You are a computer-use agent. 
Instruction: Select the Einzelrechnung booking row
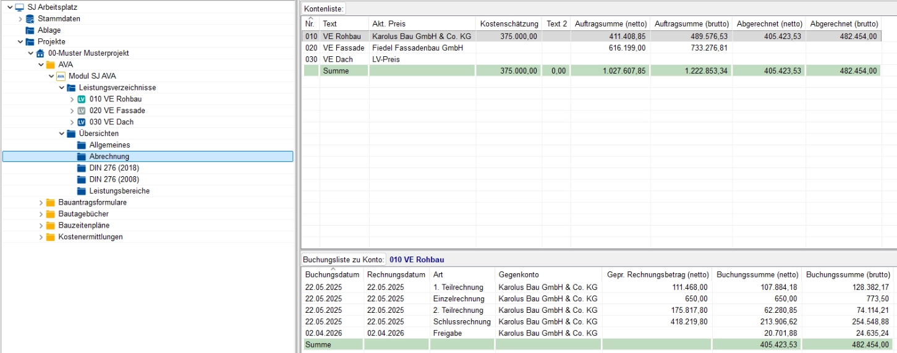tap(597, 299)
